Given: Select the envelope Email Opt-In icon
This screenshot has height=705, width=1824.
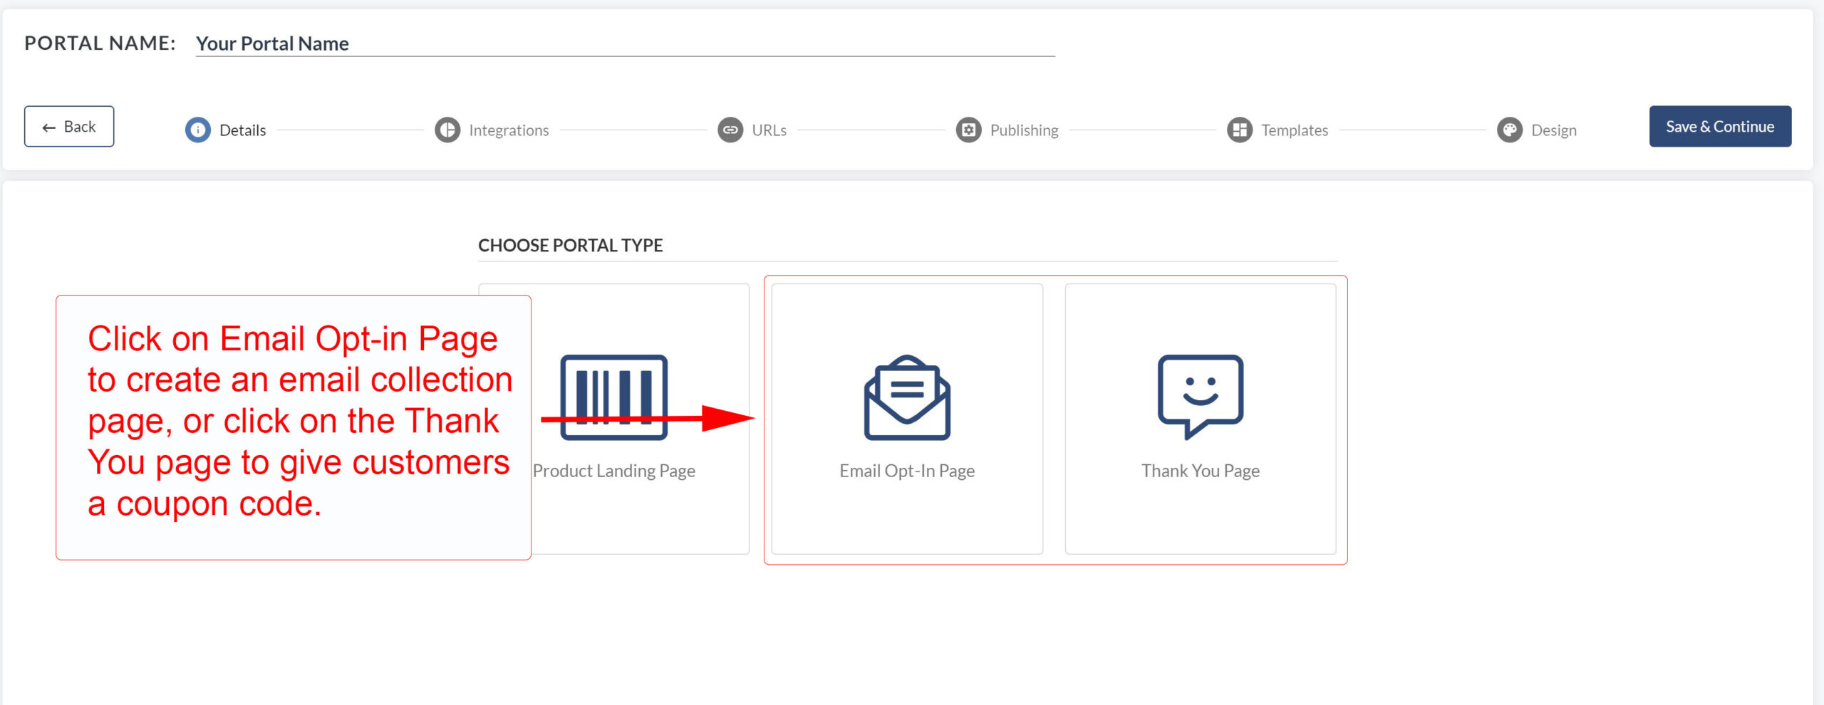Looking at the screenshot, I should pos(907,397).
